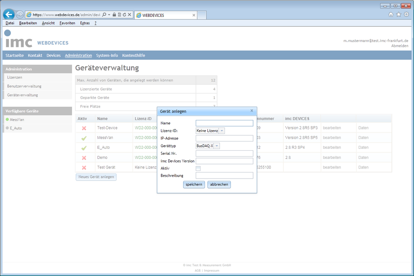Open browser home page icon
This screenshot has width=414, height=276.
[x=391, y=15]
